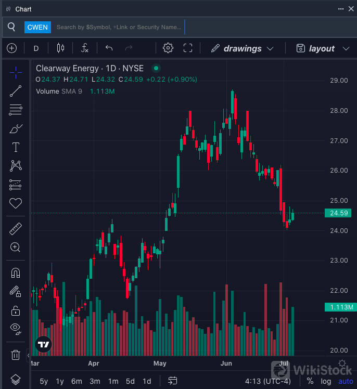Open chart settings gear icon

tap(168, 48)
